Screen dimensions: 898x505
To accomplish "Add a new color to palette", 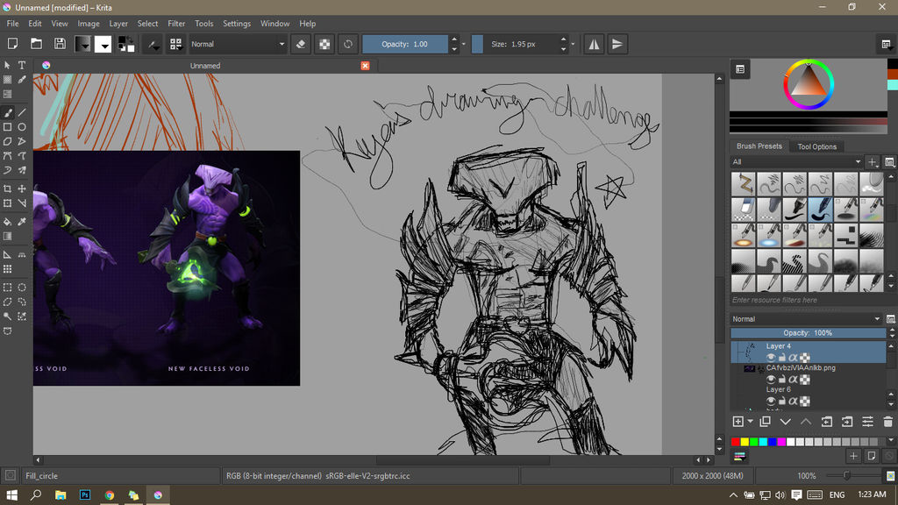I will [853, 456].
